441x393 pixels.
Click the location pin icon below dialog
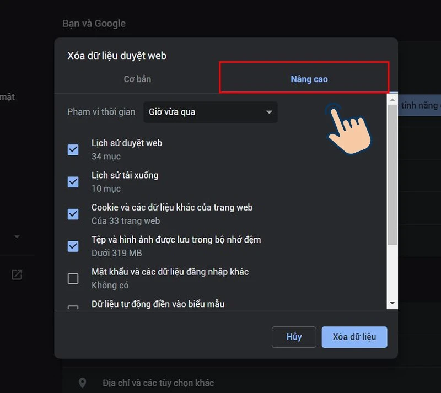pyautogui.click(x=83, y=383)
